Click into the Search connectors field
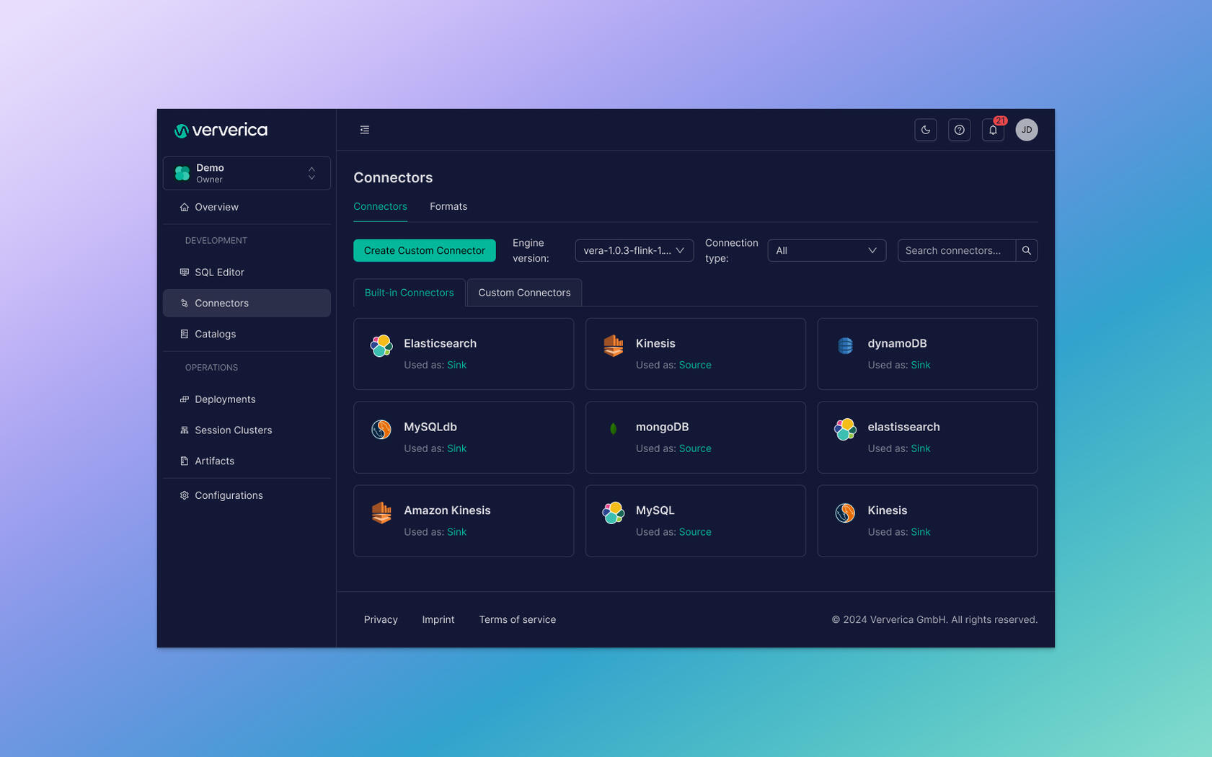 [955, 250]
